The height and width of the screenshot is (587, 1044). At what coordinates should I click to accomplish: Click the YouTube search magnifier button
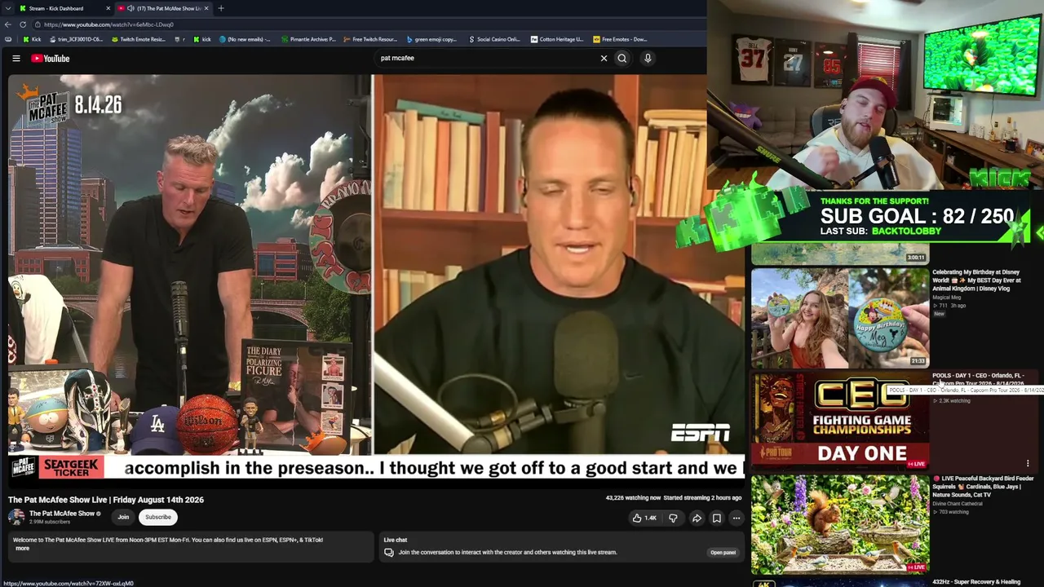tap(622, 58)
